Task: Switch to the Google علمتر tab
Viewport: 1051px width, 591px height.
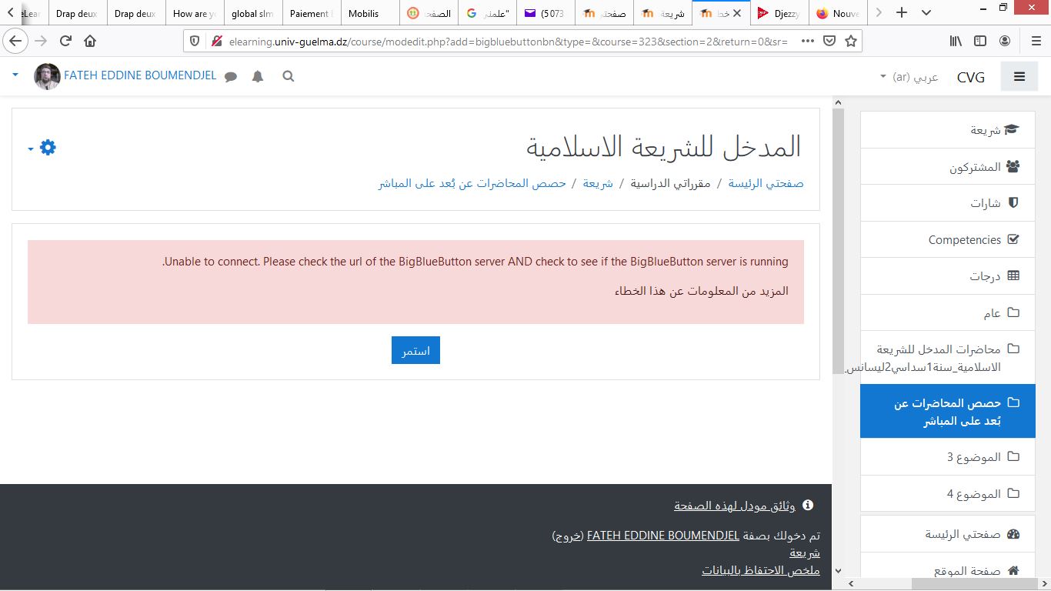Action: tap(487, 13)
